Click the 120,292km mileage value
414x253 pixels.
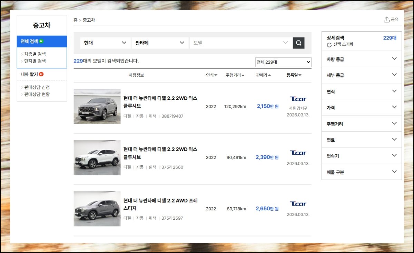[235, 107]
